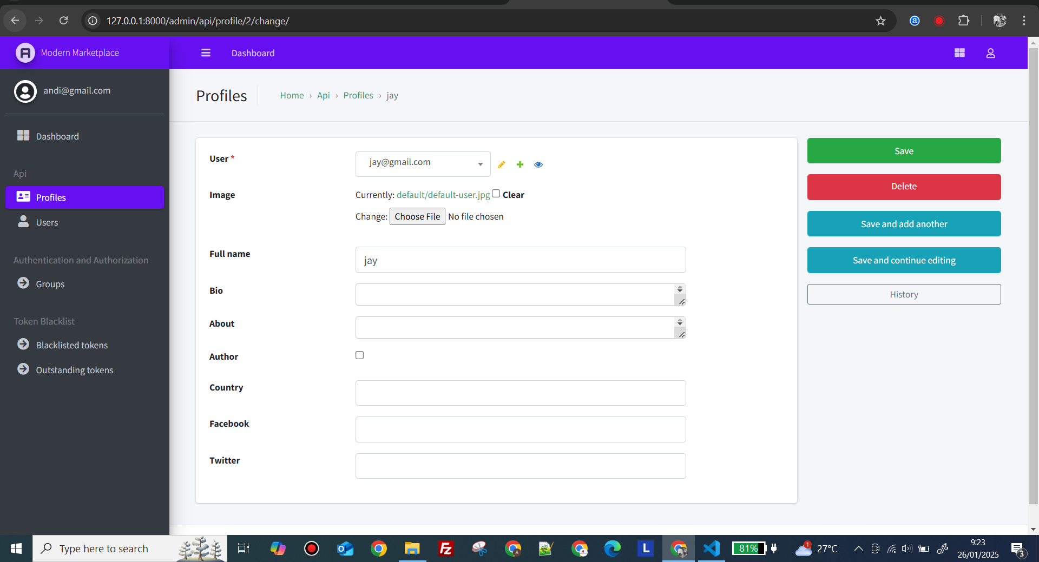Open Chrome three-dot menu
1039x562 pixels.
[1024, 21]
